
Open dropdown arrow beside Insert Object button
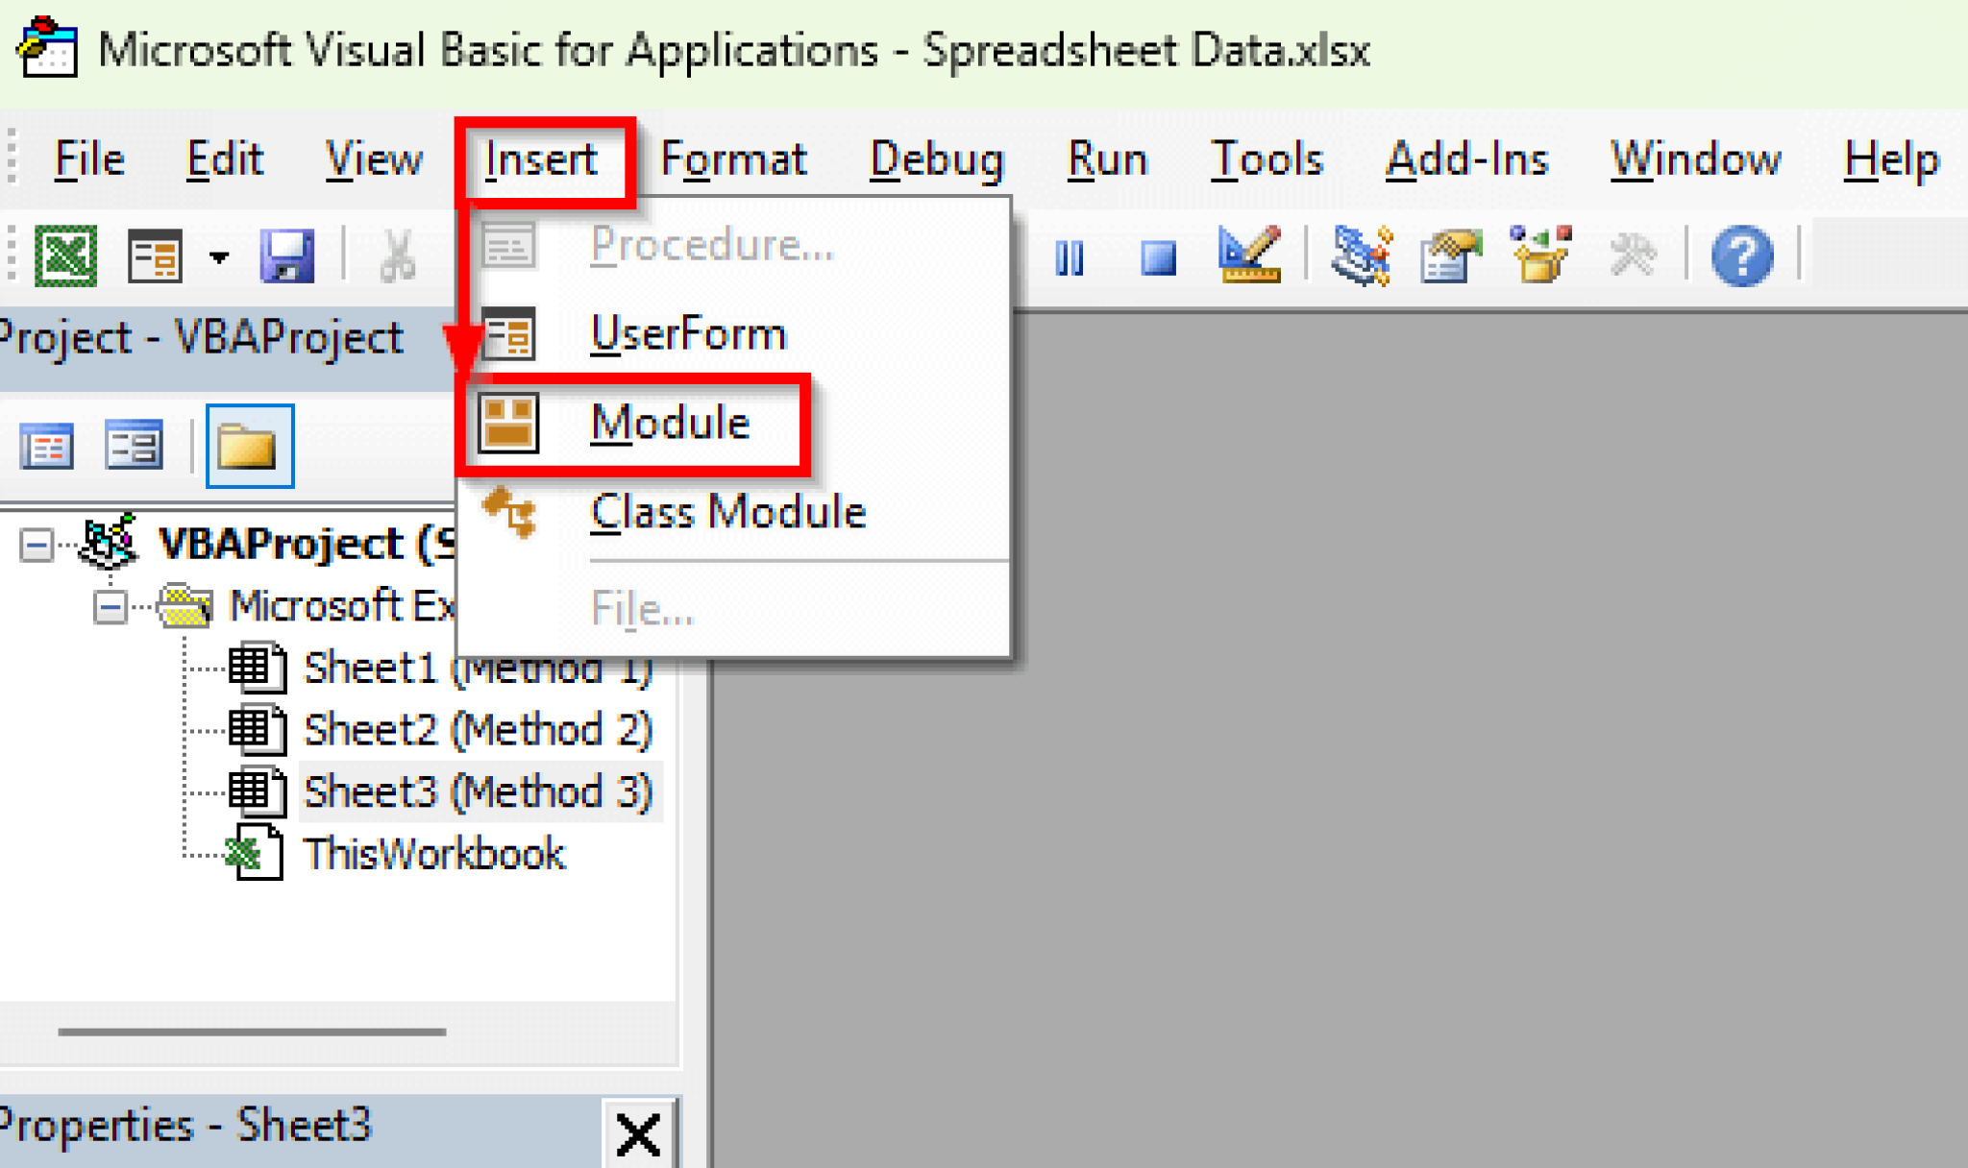[217, 257]
